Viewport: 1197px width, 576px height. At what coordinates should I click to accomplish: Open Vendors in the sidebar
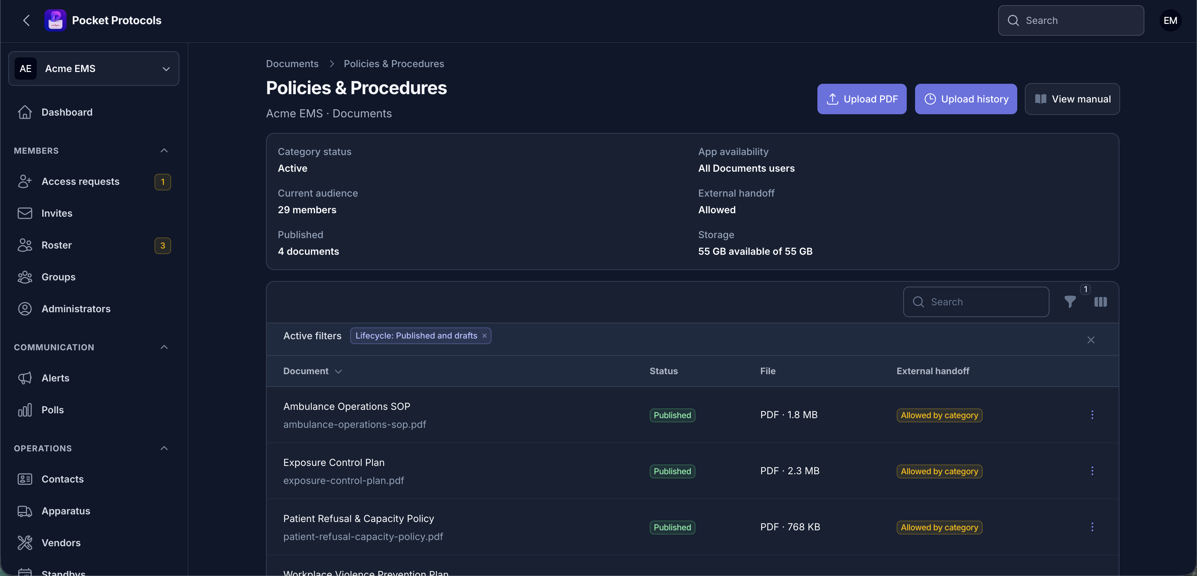94,542
